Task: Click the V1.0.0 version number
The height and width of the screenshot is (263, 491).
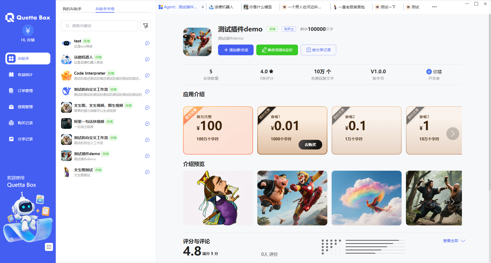Action: click(378, 72)
